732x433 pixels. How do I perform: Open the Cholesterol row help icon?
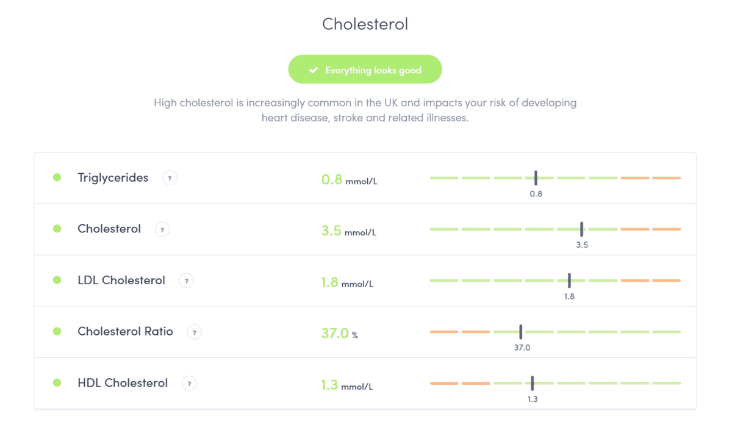coord(162,229)
